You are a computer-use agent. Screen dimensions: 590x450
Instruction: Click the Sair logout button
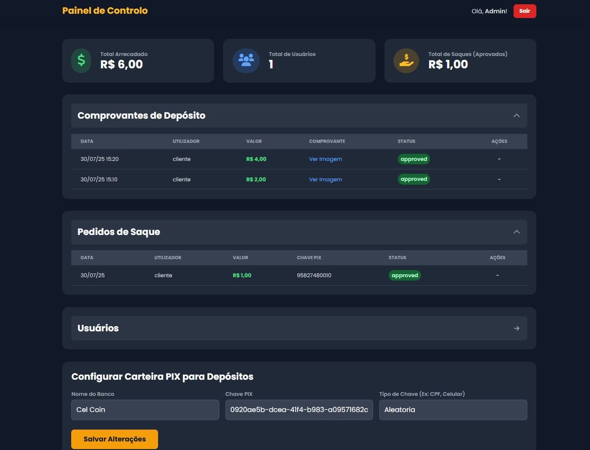point(524,11)
